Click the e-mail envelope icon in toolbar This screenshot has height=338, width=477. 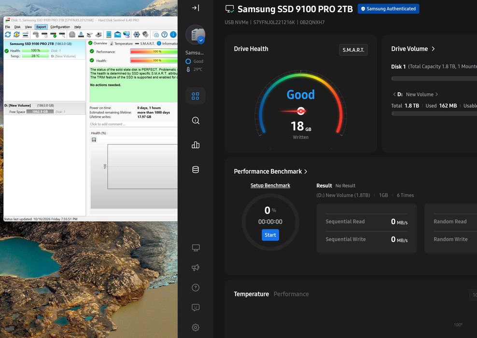117,35
